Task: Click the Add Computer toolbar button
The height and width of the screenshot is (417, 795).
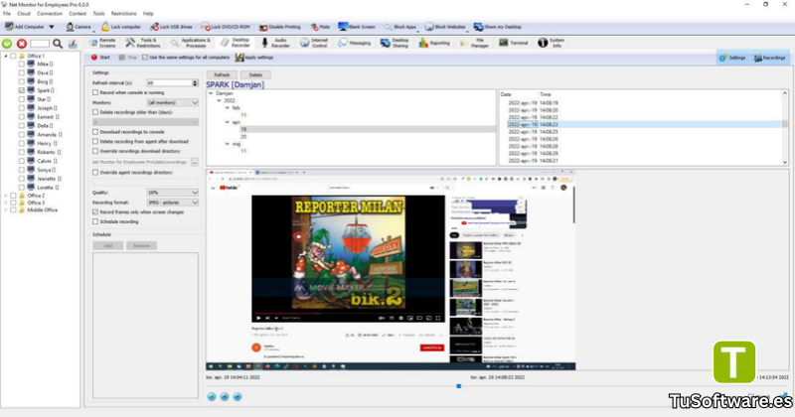Action: click(x=26, y=27)
